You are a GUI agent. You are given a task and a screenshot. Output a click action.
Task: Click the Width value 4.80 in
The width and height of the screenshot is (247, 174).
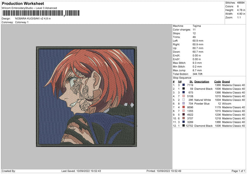pos(241,14)
